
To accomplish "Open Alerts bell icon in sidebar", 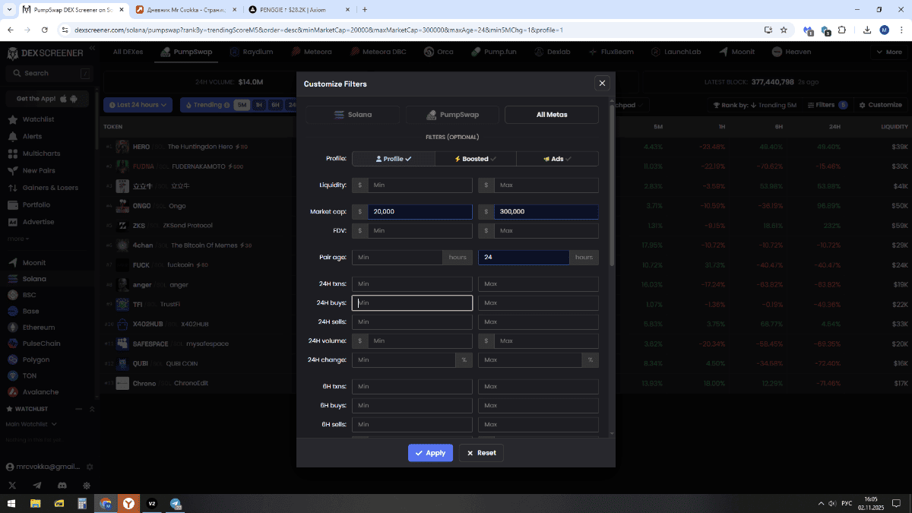I will pos(13,137).
